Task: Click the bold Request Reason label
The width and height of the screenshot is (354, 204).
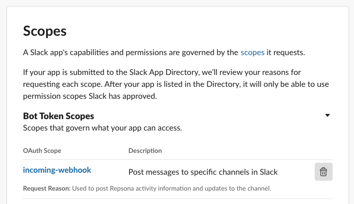Action: click(47, 189)
